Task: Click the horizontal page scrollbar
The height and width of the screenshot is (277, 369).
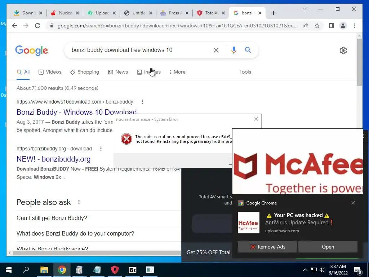Action: click(97, 253)
